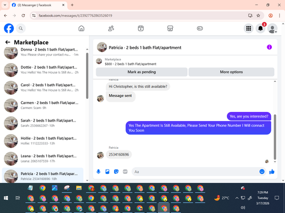Open the Facebook menu grid icon
285x213 pixels.
pos(249,28)
